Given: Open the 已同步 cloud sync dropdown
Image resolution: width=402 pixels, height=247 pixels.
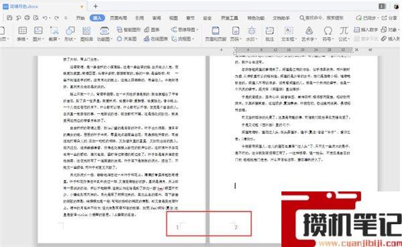Looking at the screenshot, I should (x=368, y=18).
